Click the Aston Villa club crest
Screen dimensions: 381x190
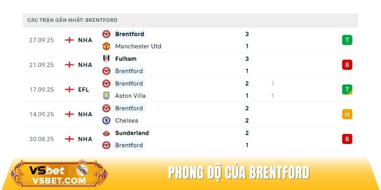coord(106,96)
